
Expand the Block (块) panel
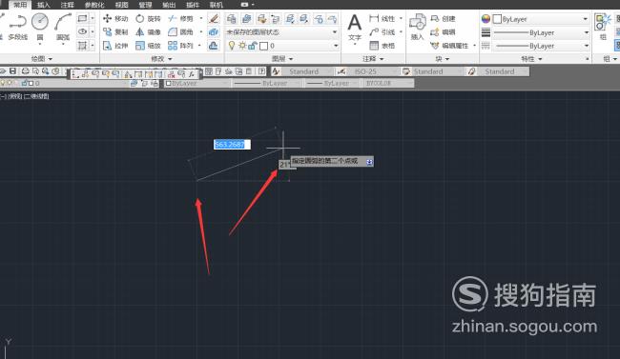tap(443, 59)
